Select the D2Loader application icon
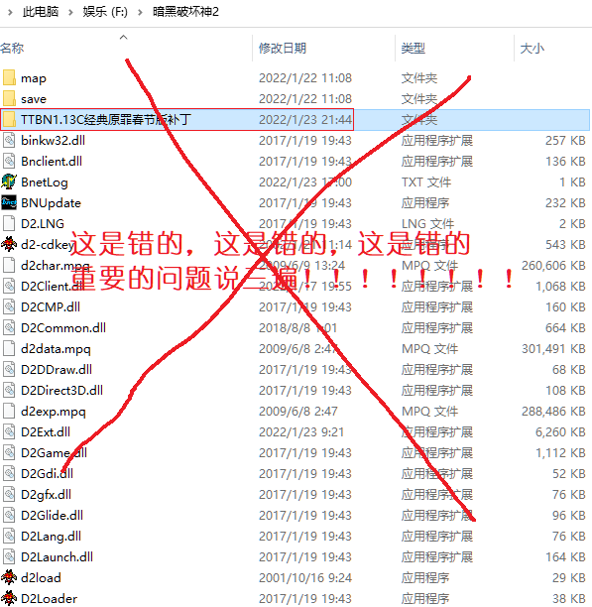 pyautogui.click(x=9, y=598)
